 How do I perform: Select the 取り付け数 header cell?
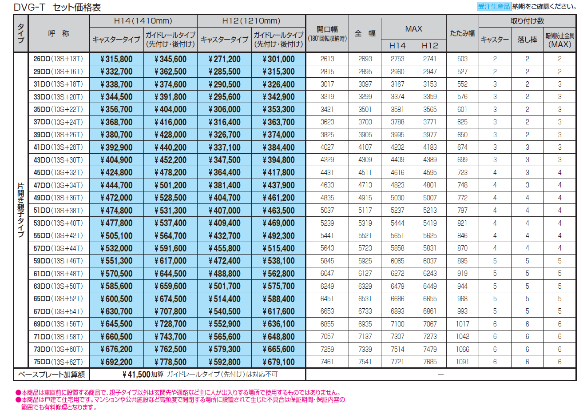527,21
